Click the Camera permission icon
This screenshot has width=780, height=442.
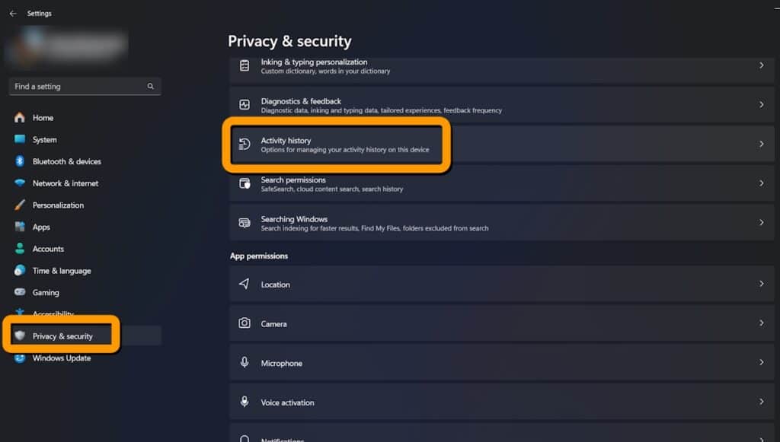click(245, 323)
